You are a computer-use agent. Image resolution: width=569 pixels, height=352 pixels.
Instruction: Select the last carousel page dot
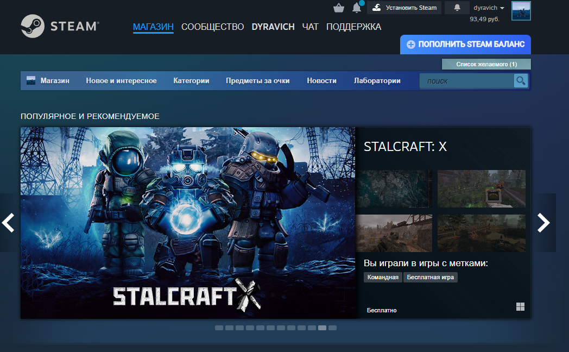tap(332, 328)
